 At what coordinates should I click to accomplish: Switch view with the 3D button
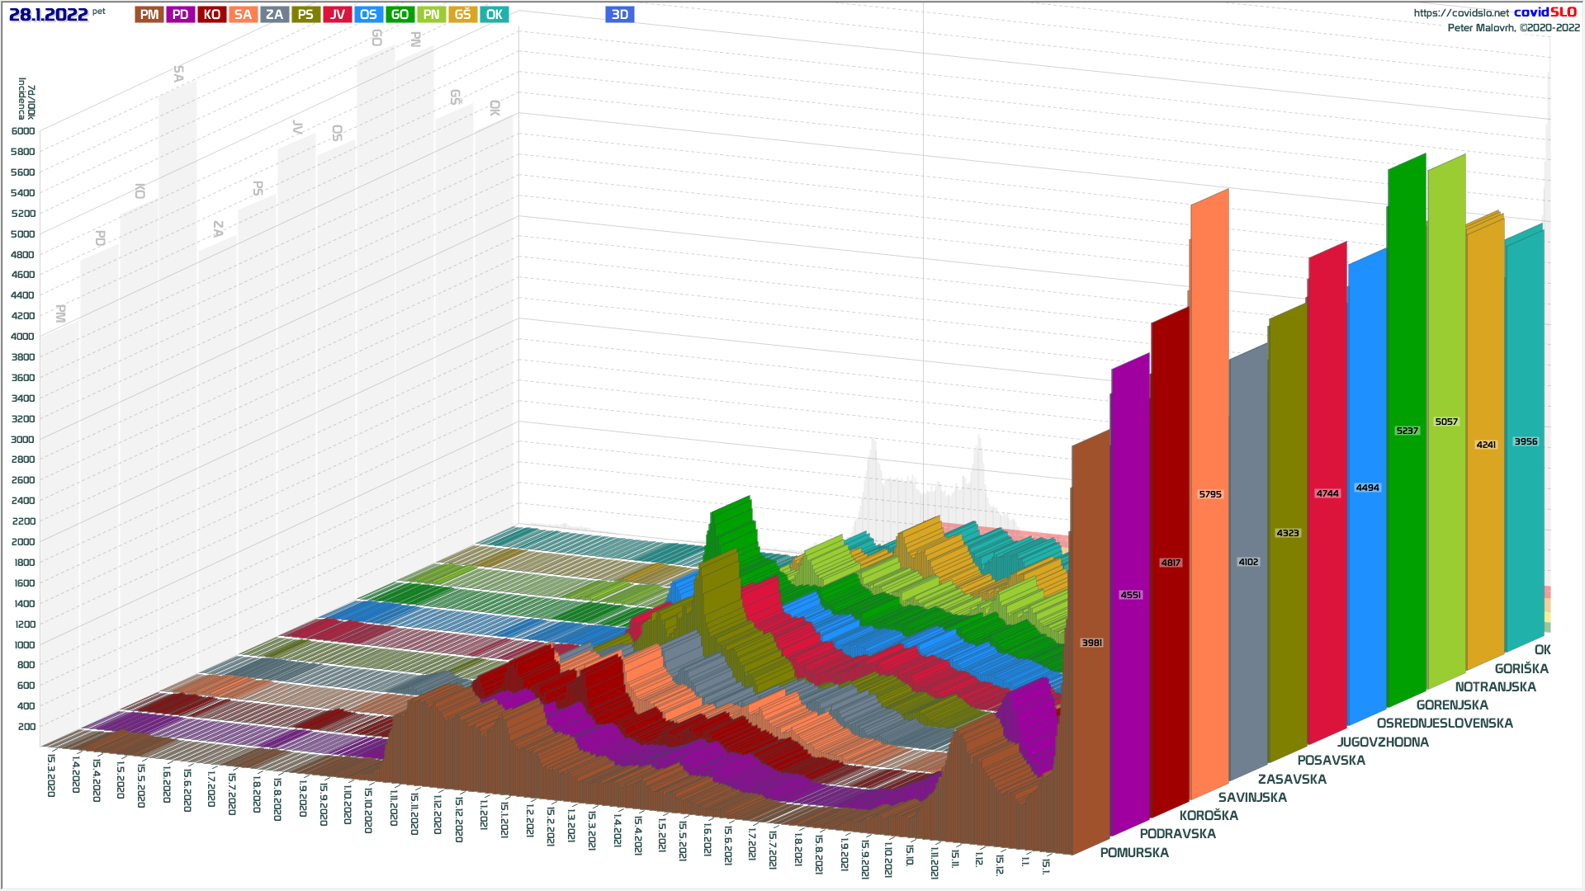click(619, 15)
